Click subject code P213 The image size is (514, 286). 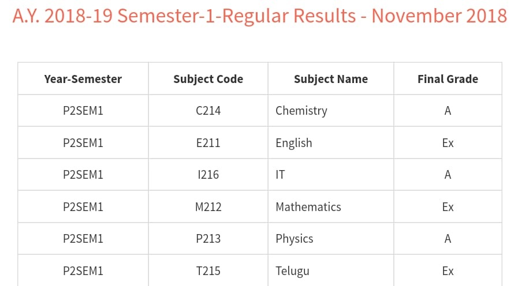coord(208,239)
